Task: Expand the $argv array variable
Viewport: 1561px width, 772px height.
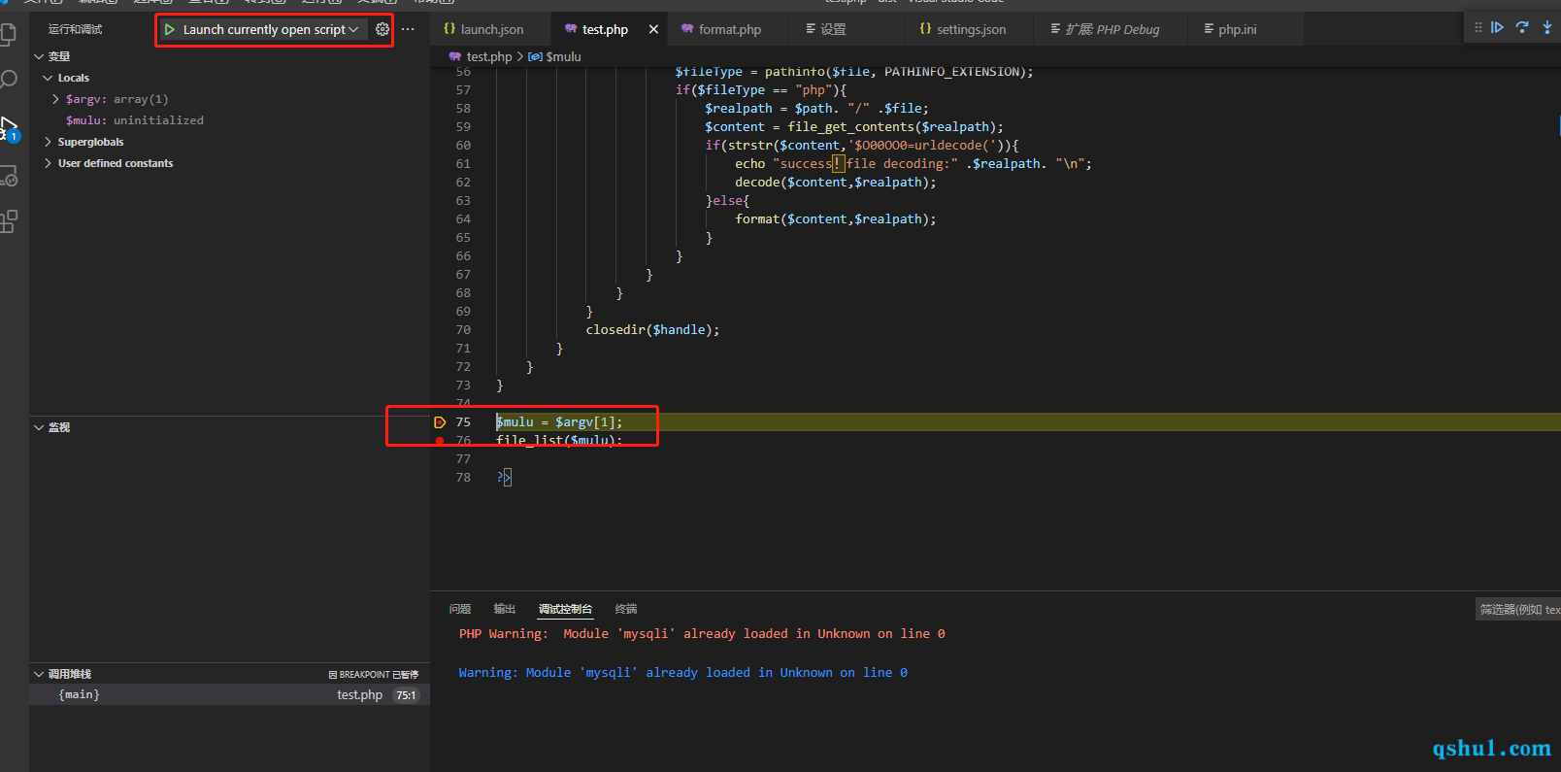Action: pyautogui.click(x=55, y=99)
